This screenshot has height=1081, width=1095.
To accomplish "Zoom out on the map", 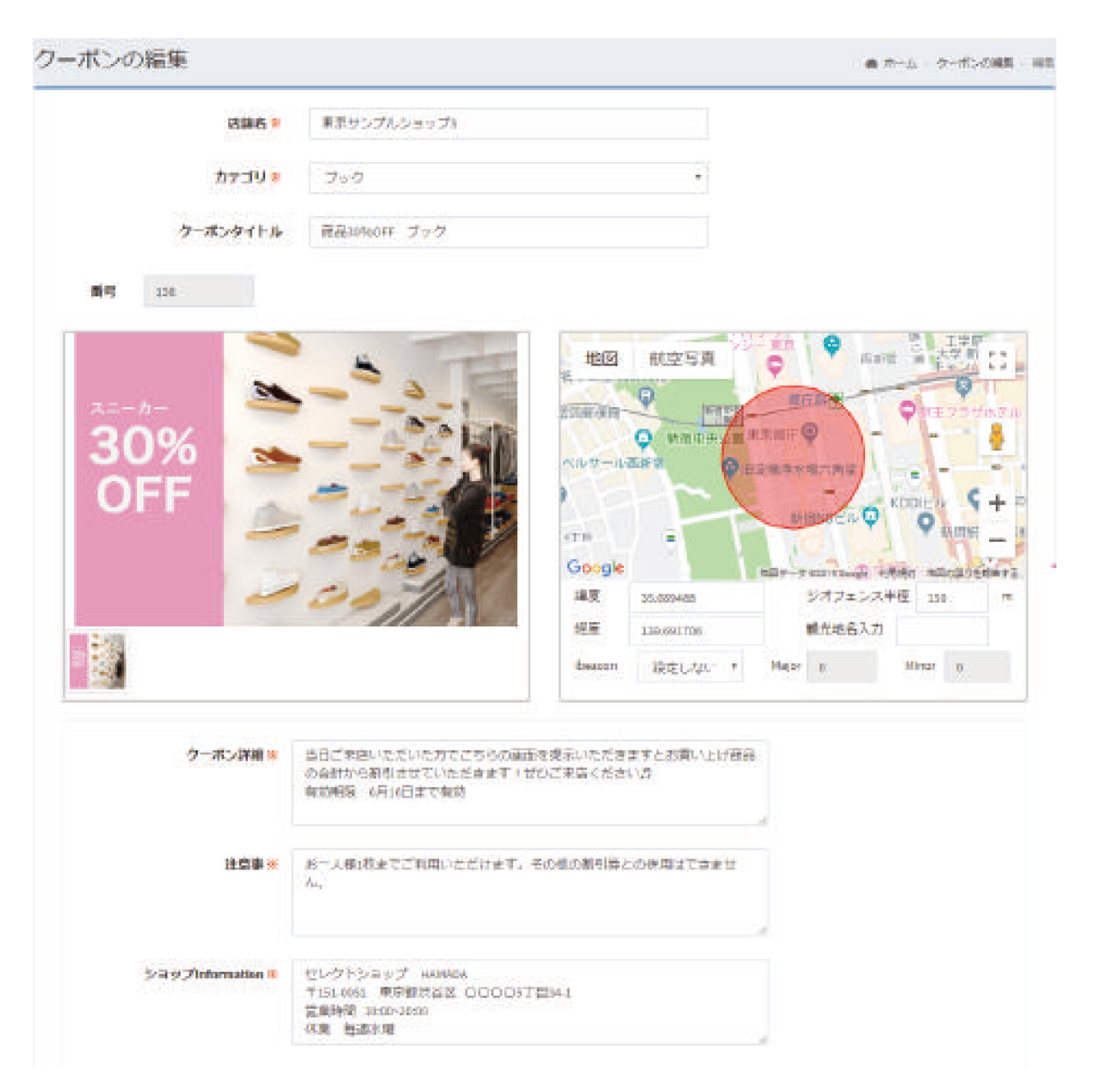I will pos(997,540).
